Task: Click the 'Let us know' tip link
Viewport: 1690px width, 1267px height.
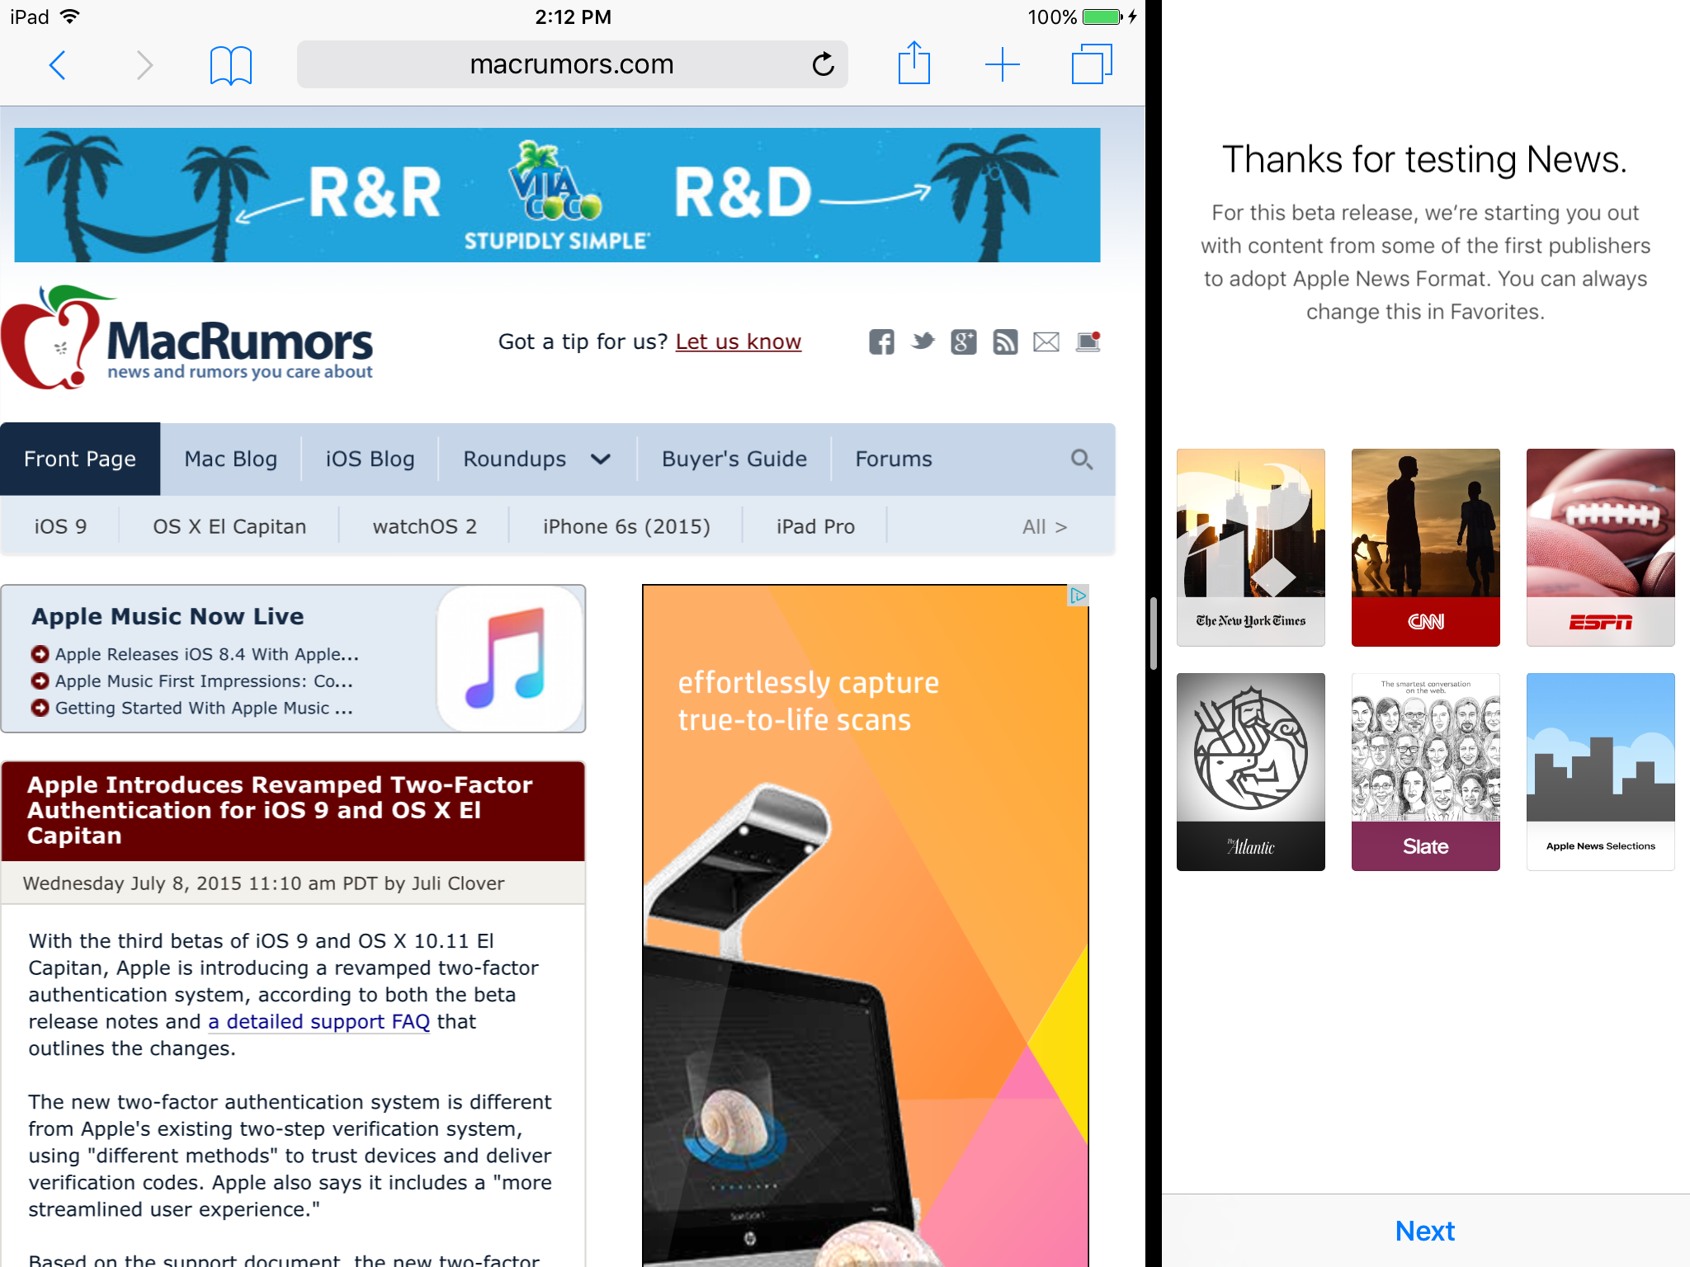Action: [739, 341]
